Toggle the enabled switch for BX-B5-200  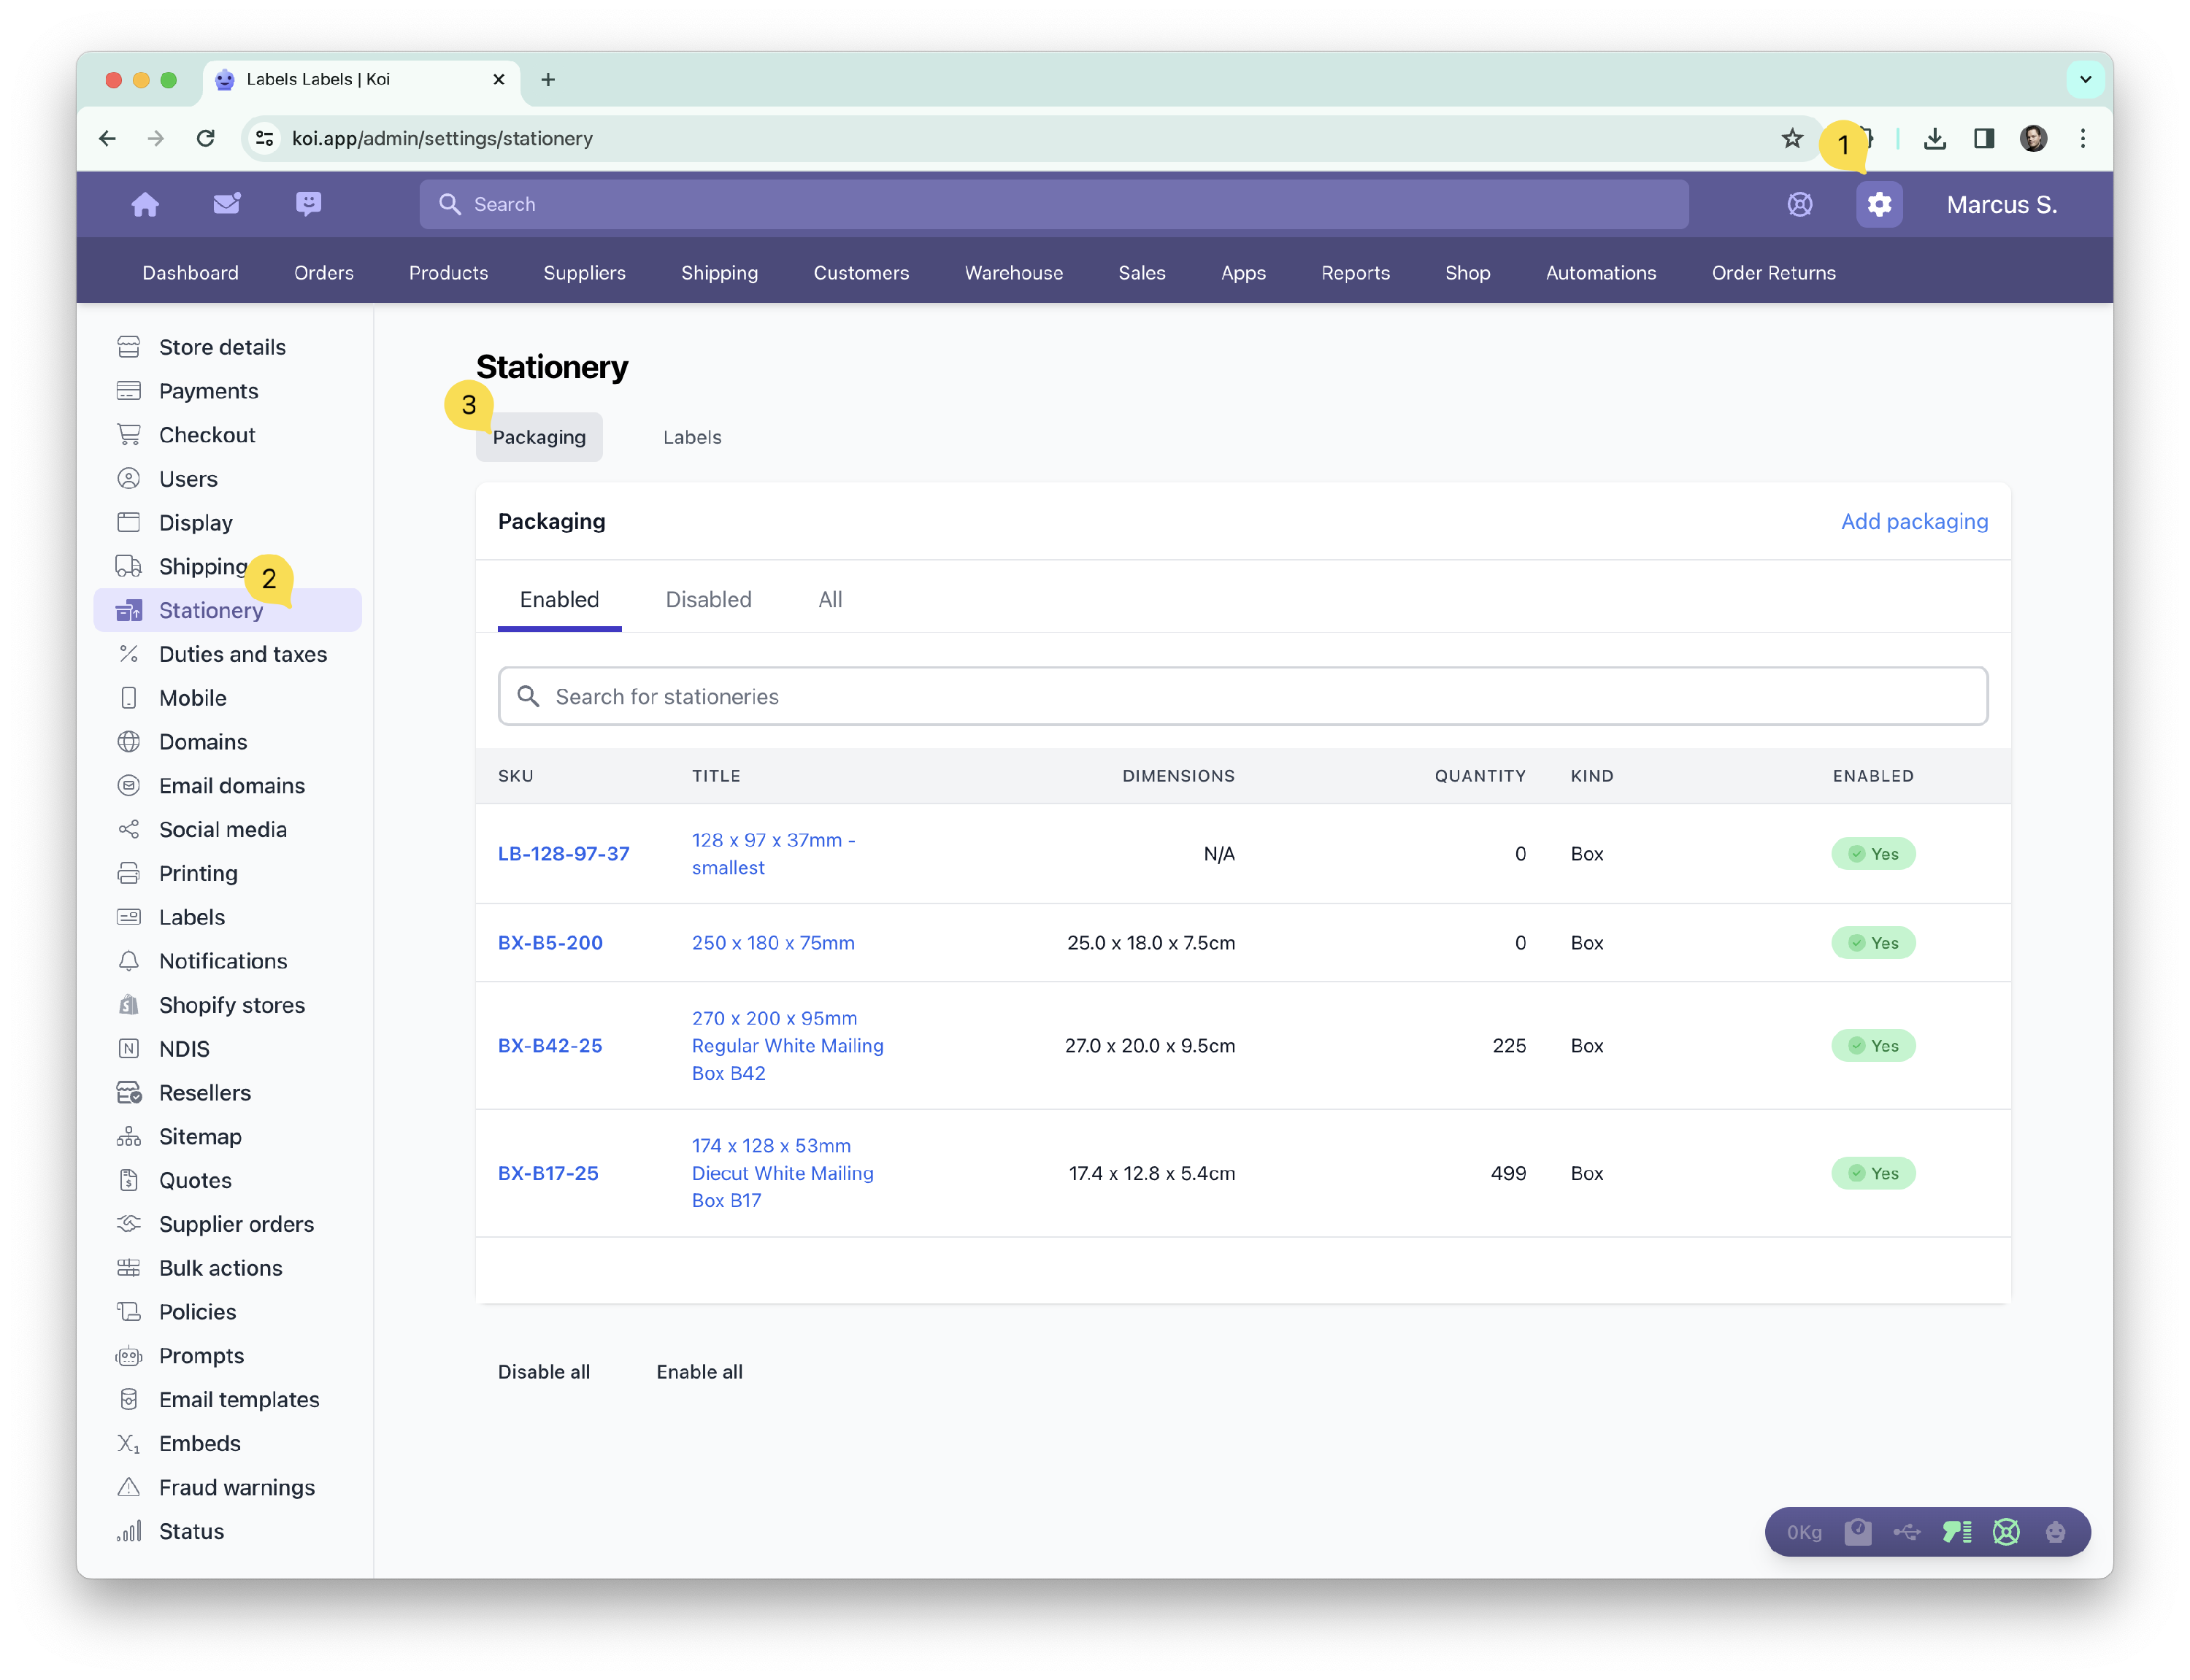(x=1872, y=942)
